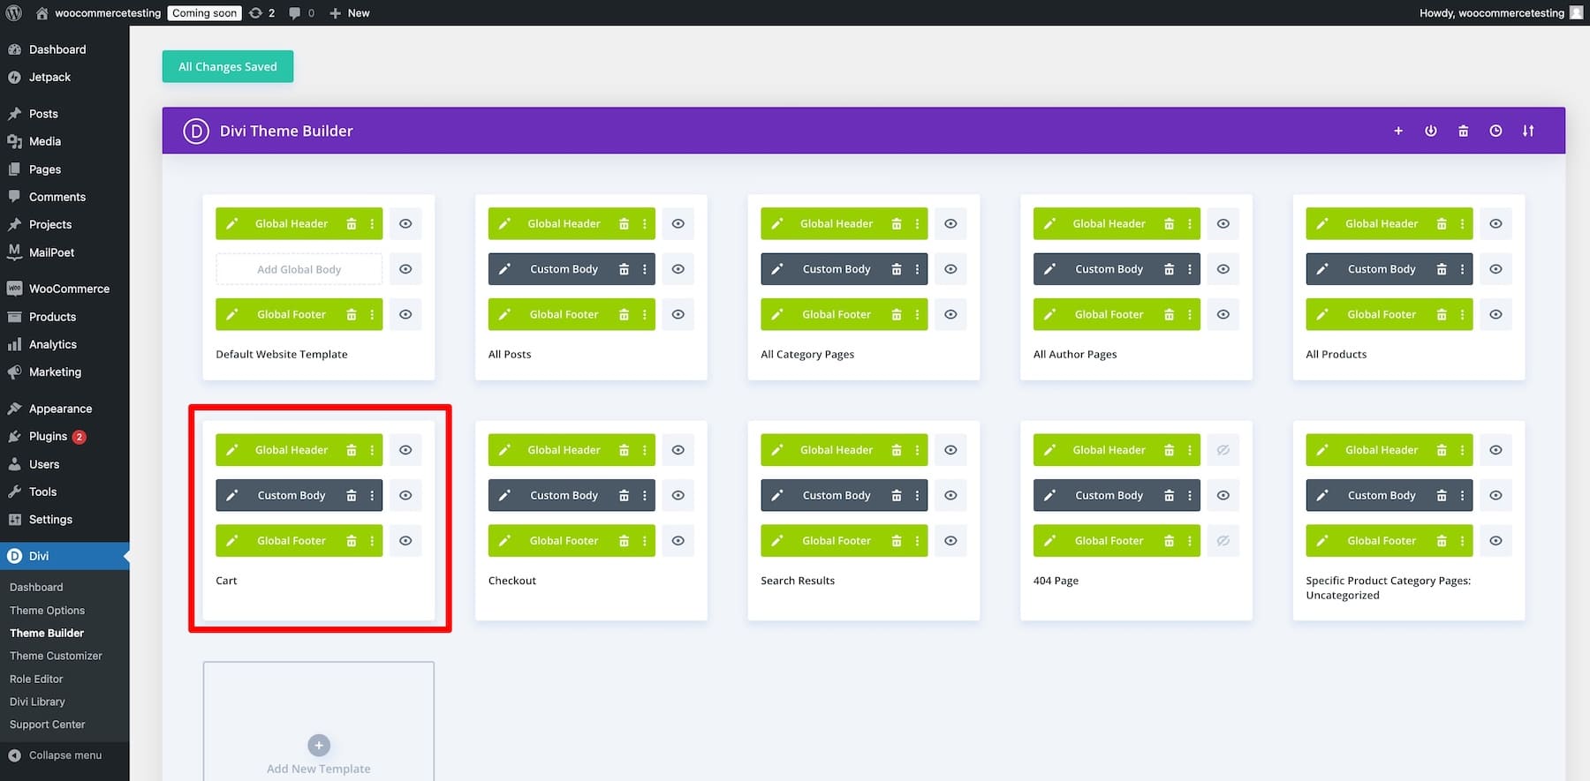Open Custom Body options menu in Search Results
The image size is (1590, 781).
pyautogui.click(x=917, y=496)
